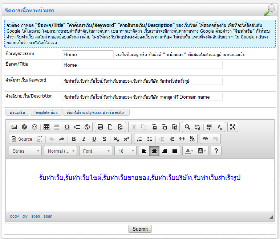
Task: Insert an IFrame with the globe icon
Action: (87, 127)
